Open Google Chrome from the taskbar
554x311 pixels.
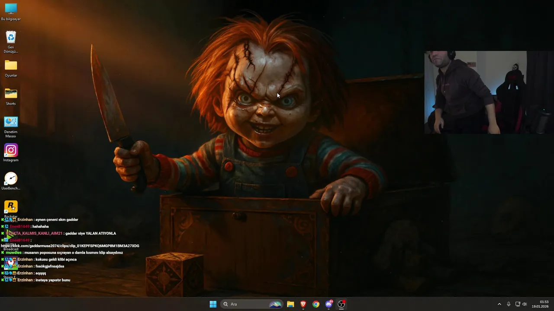point(316,304)
